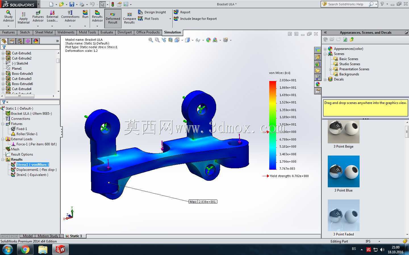This screenshot has height=255, width=409.
Task: Pin the Appearances, Scenes, and Decals pane
Action: click(x=406, y=32)
